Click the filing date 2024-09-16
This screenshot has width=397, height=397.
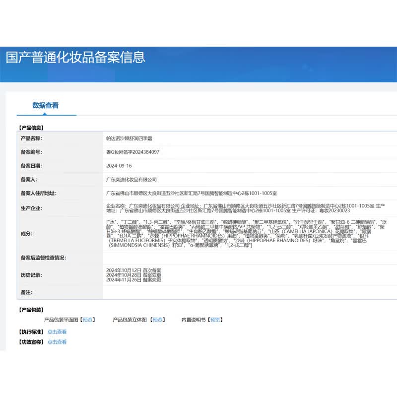pyautogui.click(x=119, y=166)
